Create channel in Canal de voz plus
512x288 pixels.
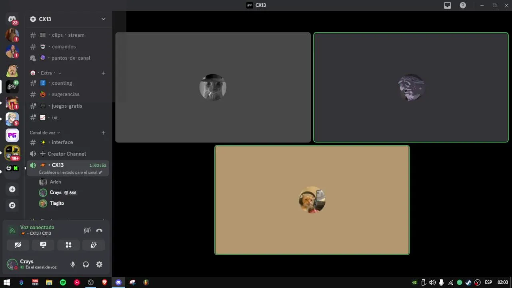pos(103,133)
